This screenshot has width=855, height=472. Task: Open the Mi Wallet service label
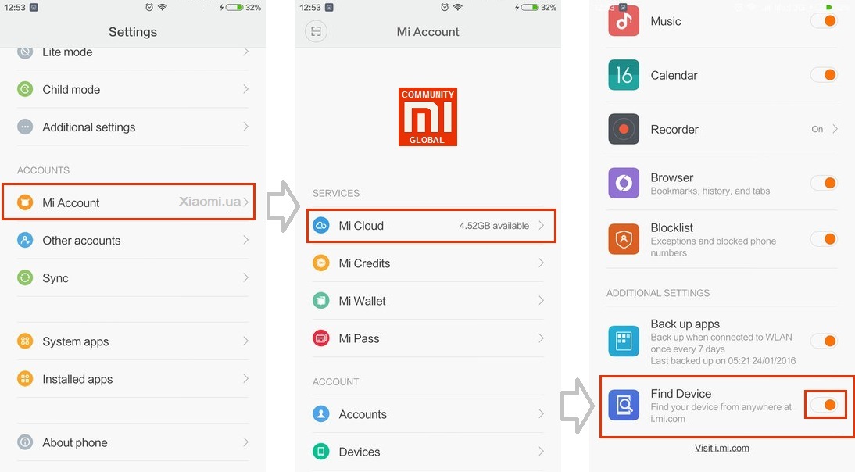[x=362, y=301]
